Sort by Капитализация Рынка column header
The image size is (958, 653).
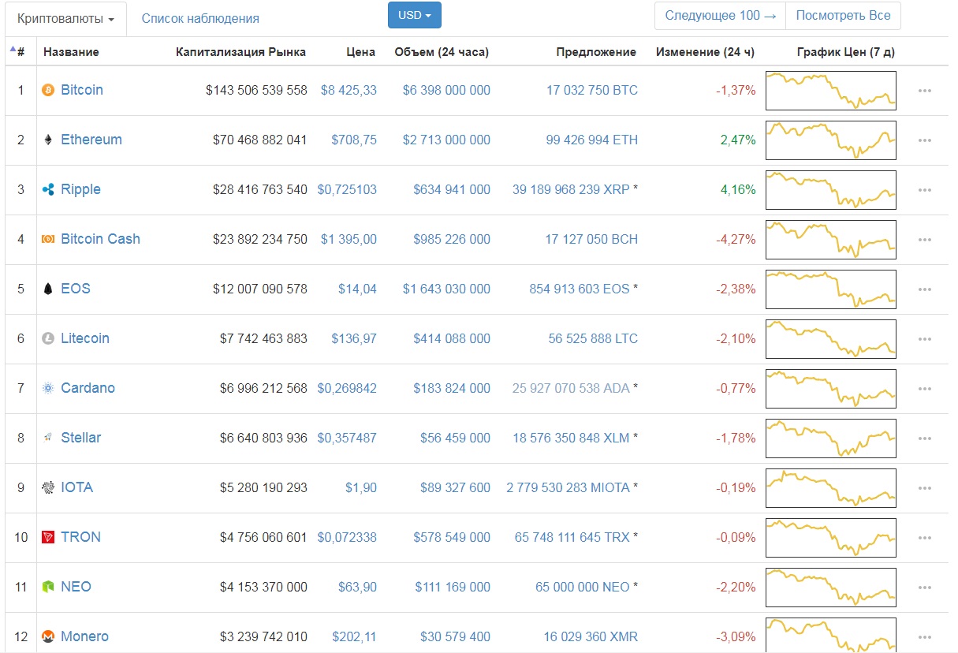240,52
